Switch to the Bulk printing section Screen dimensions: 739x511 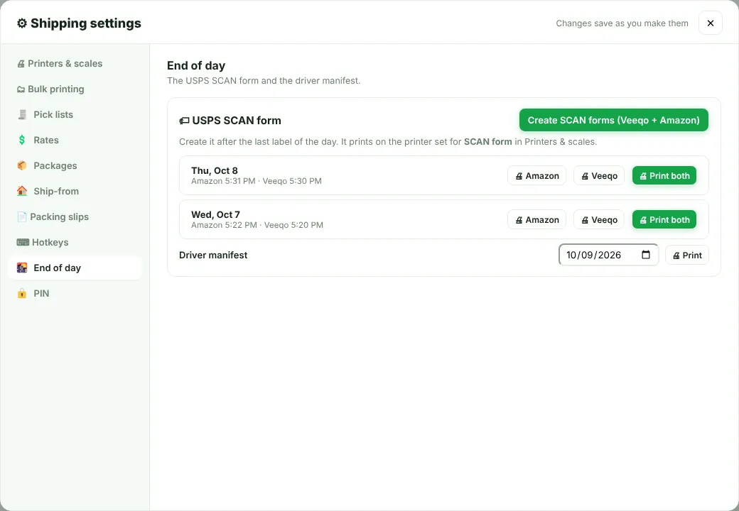point(75,89)
